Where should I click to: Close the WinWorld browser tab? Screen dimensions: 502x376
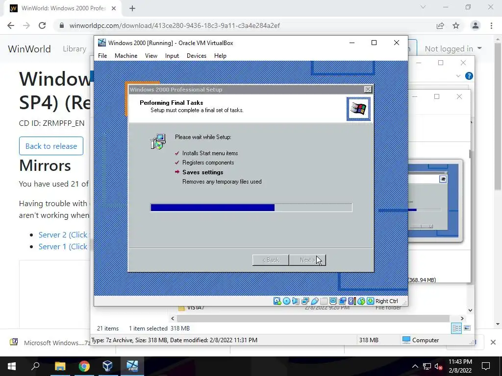[x=114, y=8]
